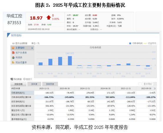163x133 pixels.
Task: Click the 市净率 5.05 value
Action: click(119, 22)
